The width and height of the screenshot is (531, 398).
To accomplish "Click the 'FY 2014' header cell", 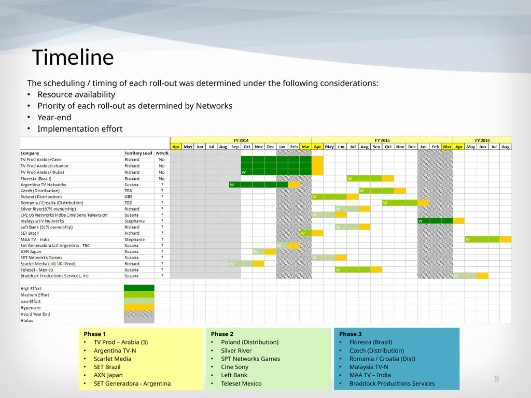I will click(241, 140).
